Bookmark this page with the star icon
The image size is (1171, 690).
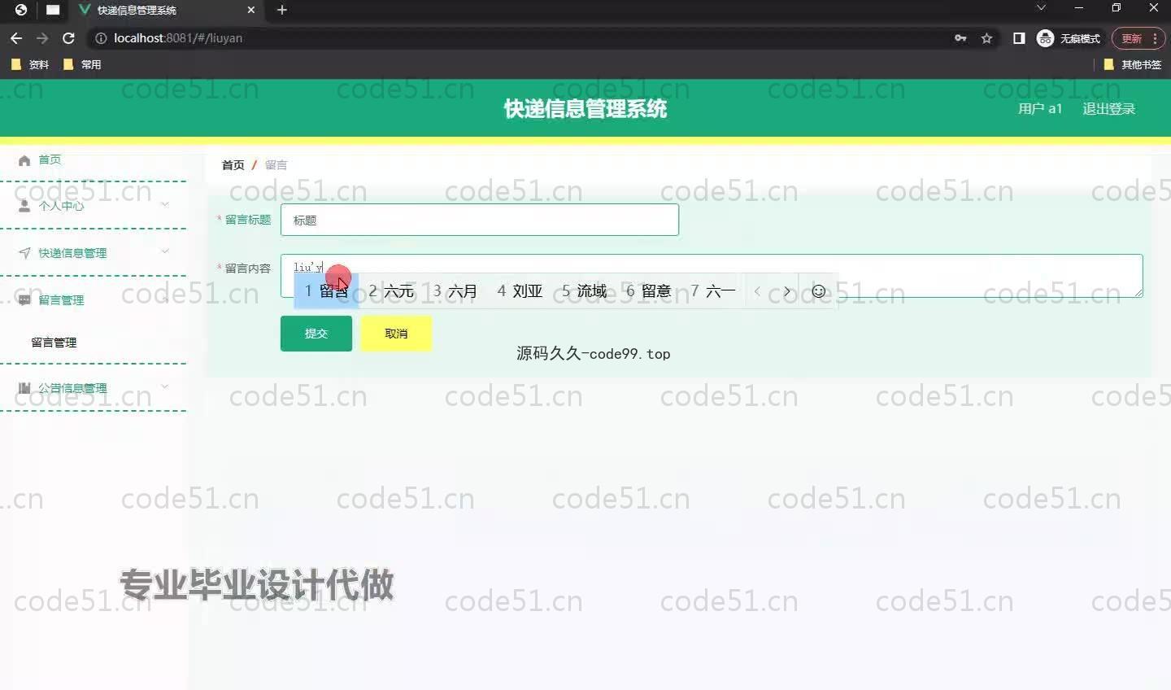click(x=987, y=38)
